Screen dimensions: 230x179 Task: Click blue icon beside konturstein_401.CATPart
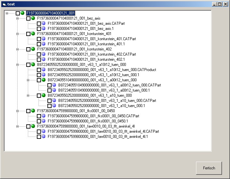point(44,39)
